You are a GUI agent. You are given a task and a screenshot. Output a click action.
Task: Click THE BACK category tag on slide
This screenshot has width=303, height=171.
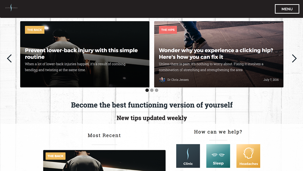pyautogui.click(x=35, y=30)
